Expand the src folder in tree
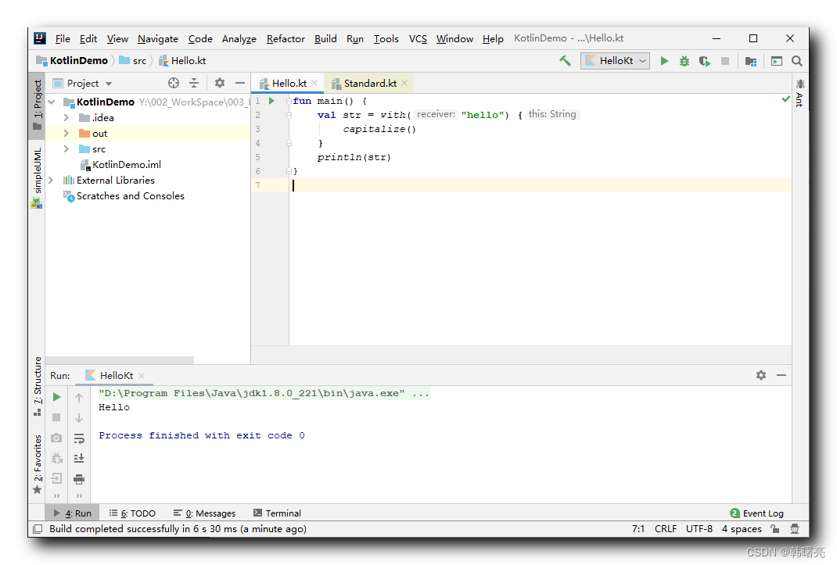This screenshot has height=565, width=837. [x=66, y=148]
